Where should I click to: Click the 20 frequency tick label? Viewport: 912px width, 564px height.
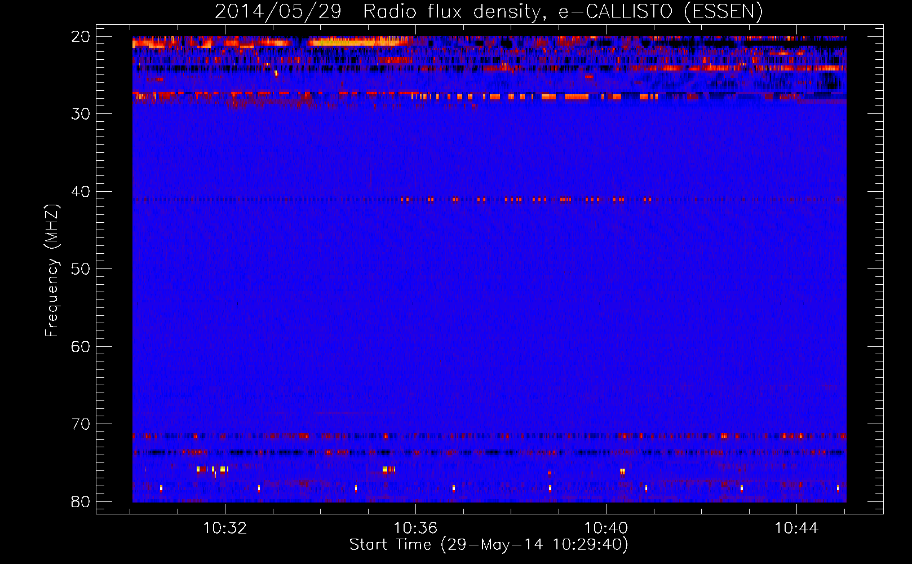(x=81, y=37)
